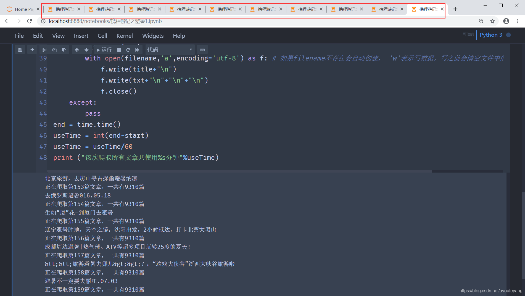Click output line 避暑不一定要去丽江.07.03

[81, 281]
